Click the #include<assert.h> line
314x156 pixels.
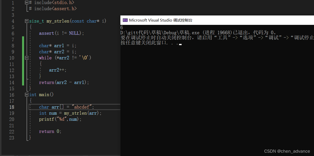[x=53, y=9]
